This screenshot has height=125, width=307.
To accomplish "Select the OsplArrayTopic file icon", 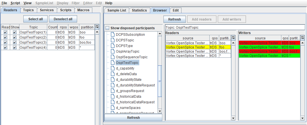I will [x=113, y=52].
